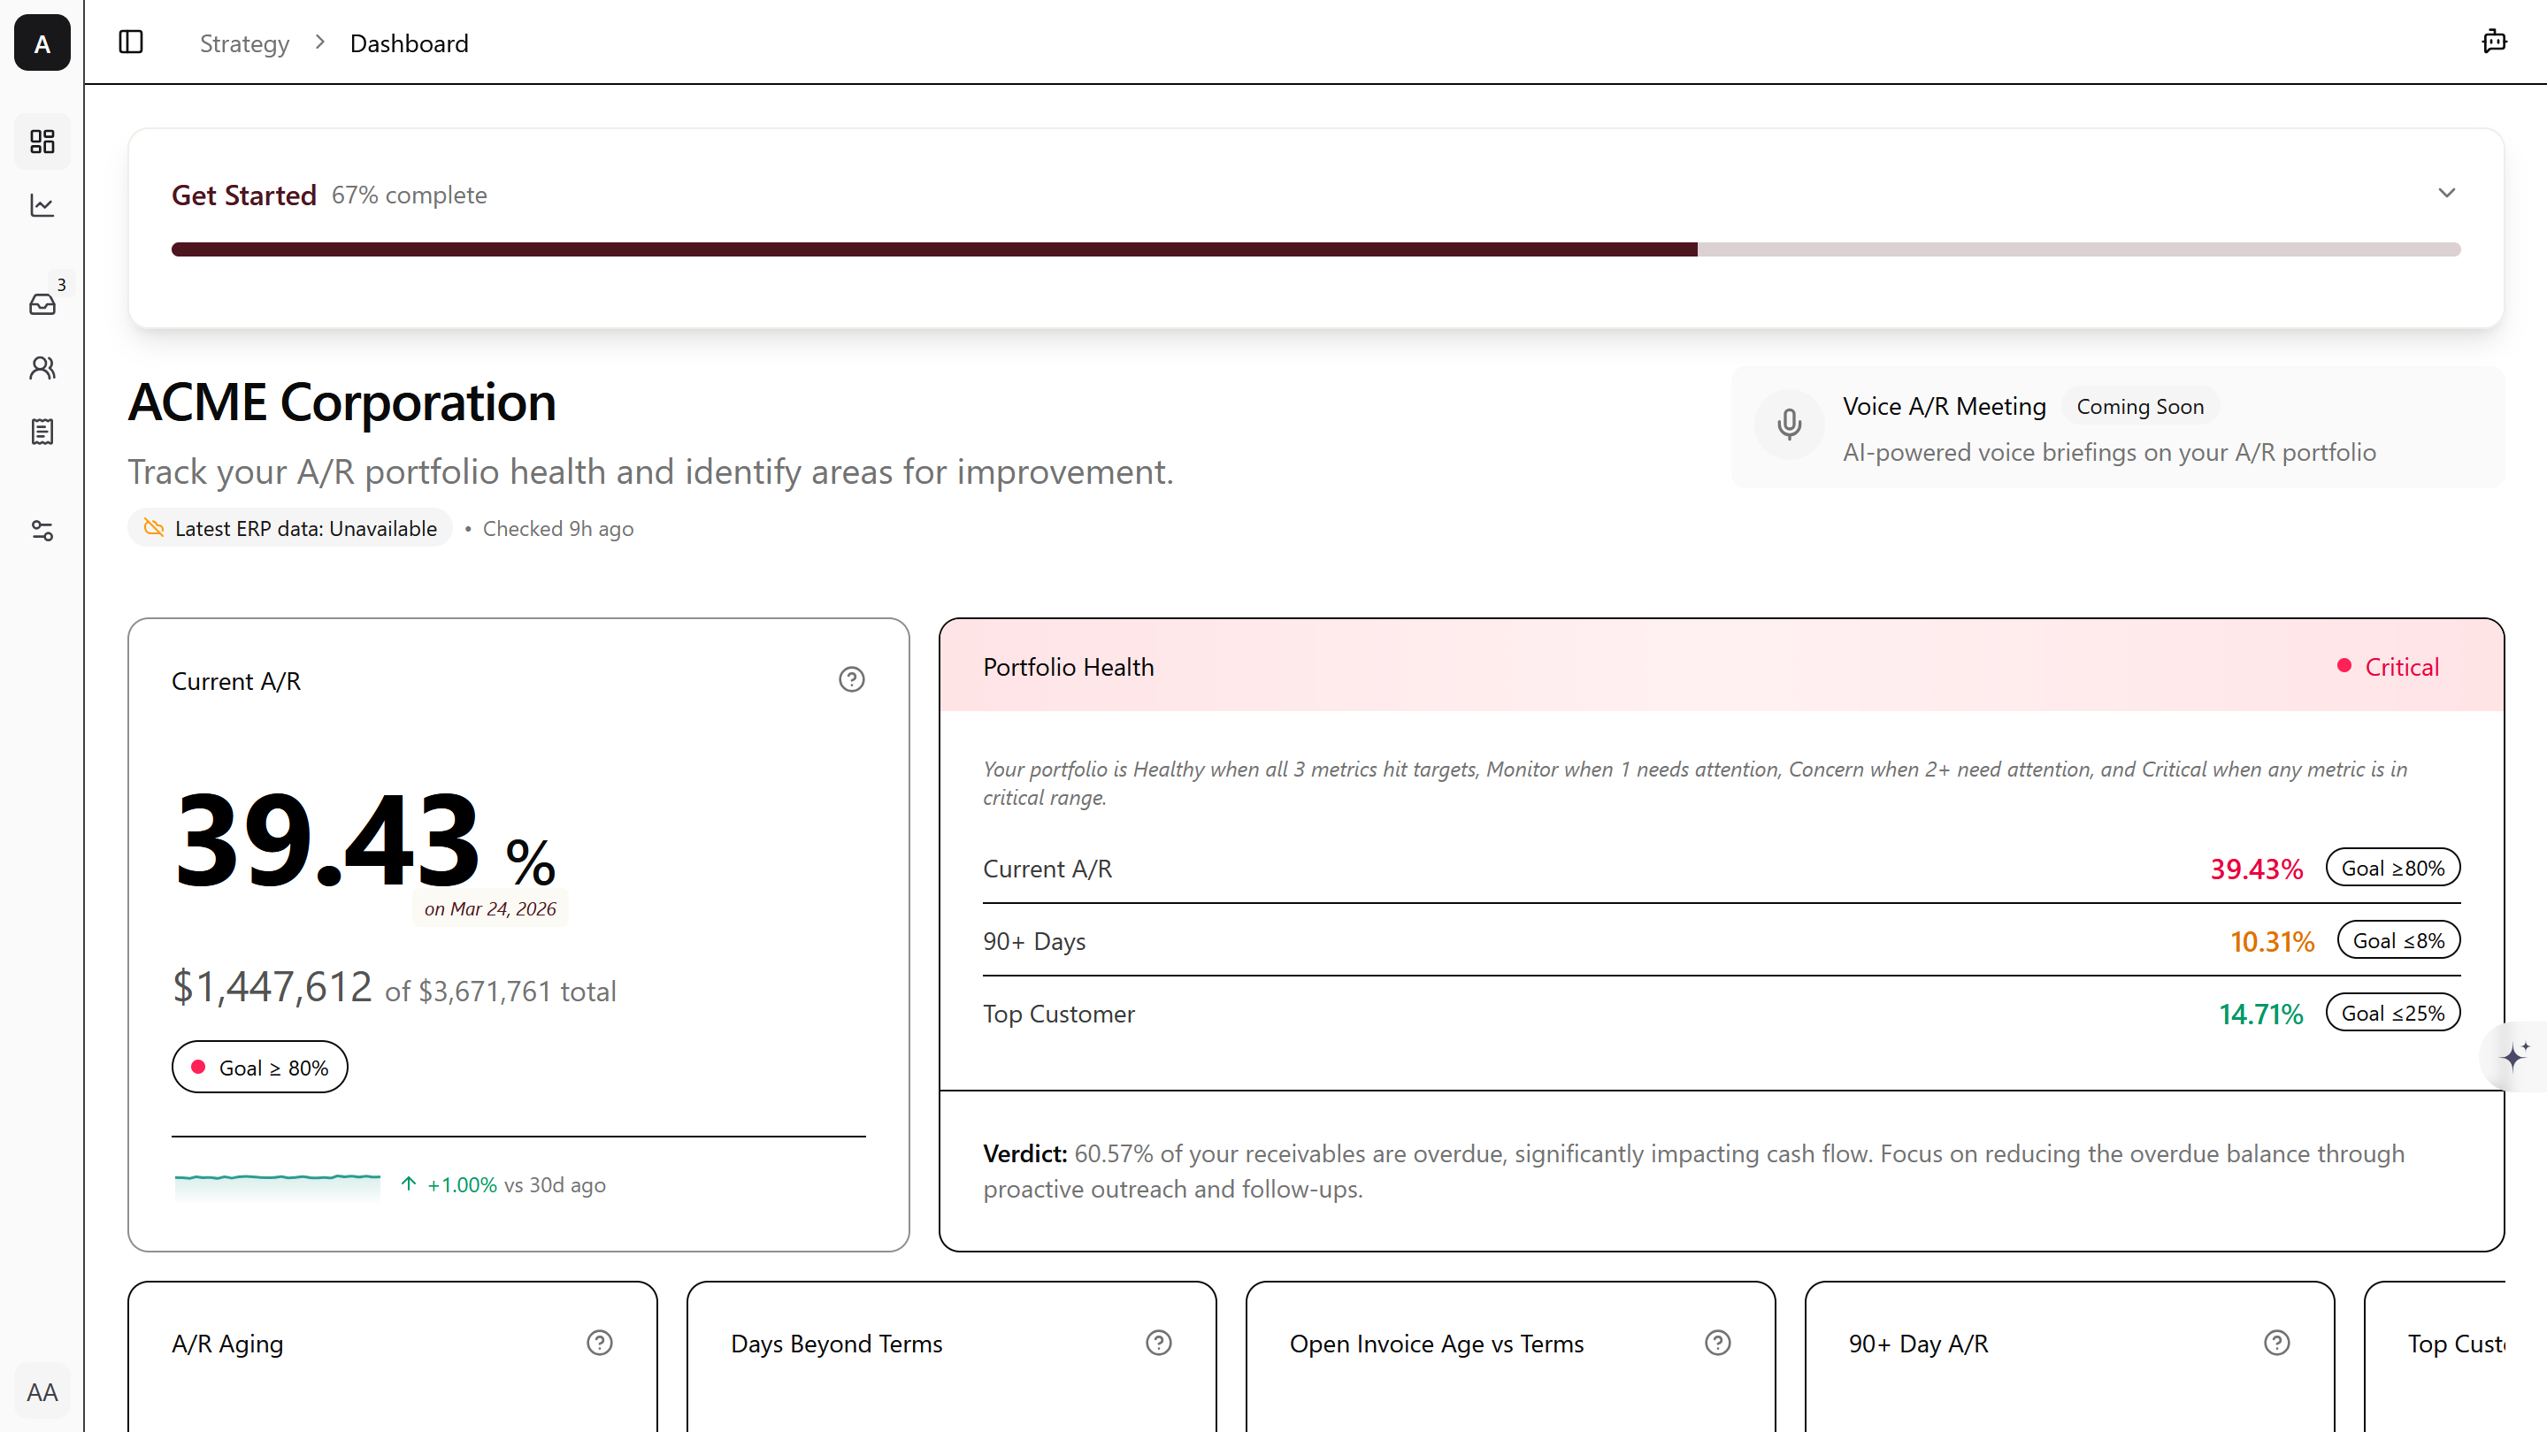The image size is (2547, 1432).
Task: Click the Latest ERP data Unavailable badge
Action: coord(291,529)
